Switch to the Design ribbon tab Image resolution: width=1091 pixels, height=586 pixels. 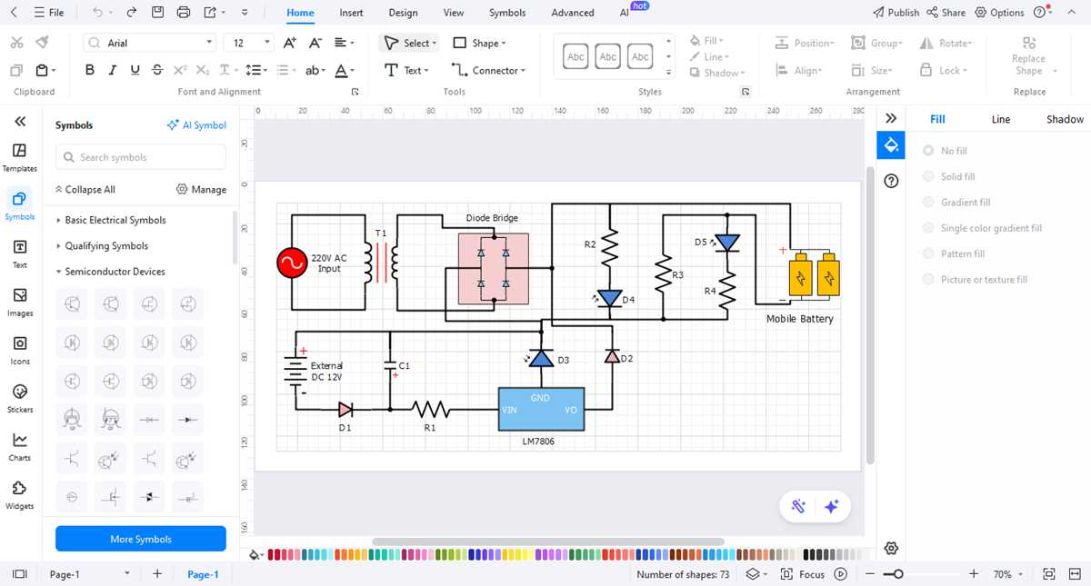click(x=403, y=13)
